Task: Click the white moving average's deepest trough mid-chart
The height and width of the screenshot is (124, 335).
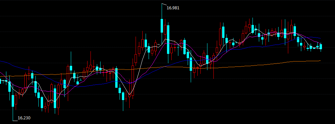Action: (129, 94)
